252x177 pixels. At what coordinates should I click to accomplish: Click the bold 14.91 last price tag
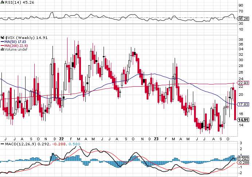243,120
